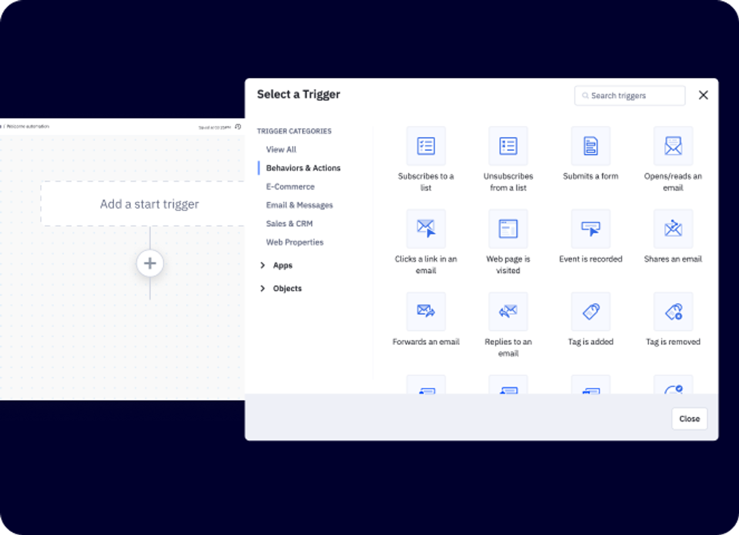Select the Opens/reads an email trigger
This screenshot has height=535, width=739.
click(x=673, y=146)
